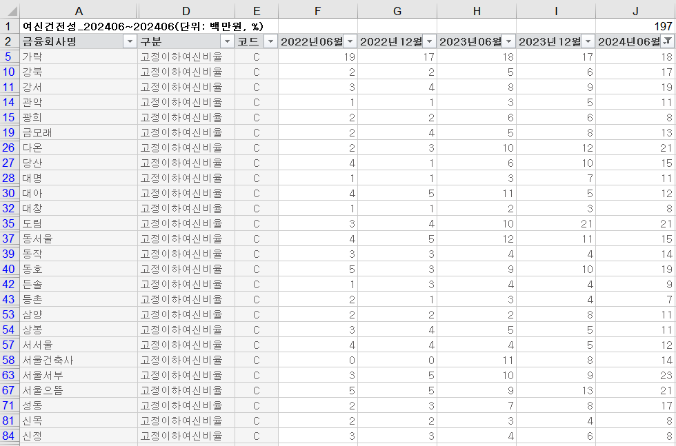676x446 pixels.
Task: Click the 든솔 cell
Action: click(x=79, y=284)
